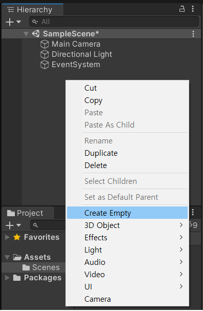The width and height of the screenshot is (203, 311).
Task: Click Paste As Child menu entry
Action: point(127,125)
